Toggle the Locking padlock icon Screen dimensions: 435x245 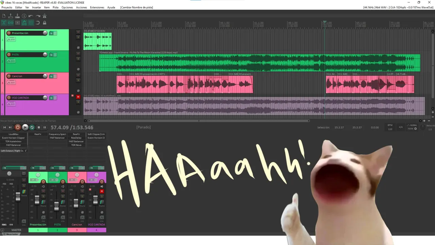click(45, 23)
